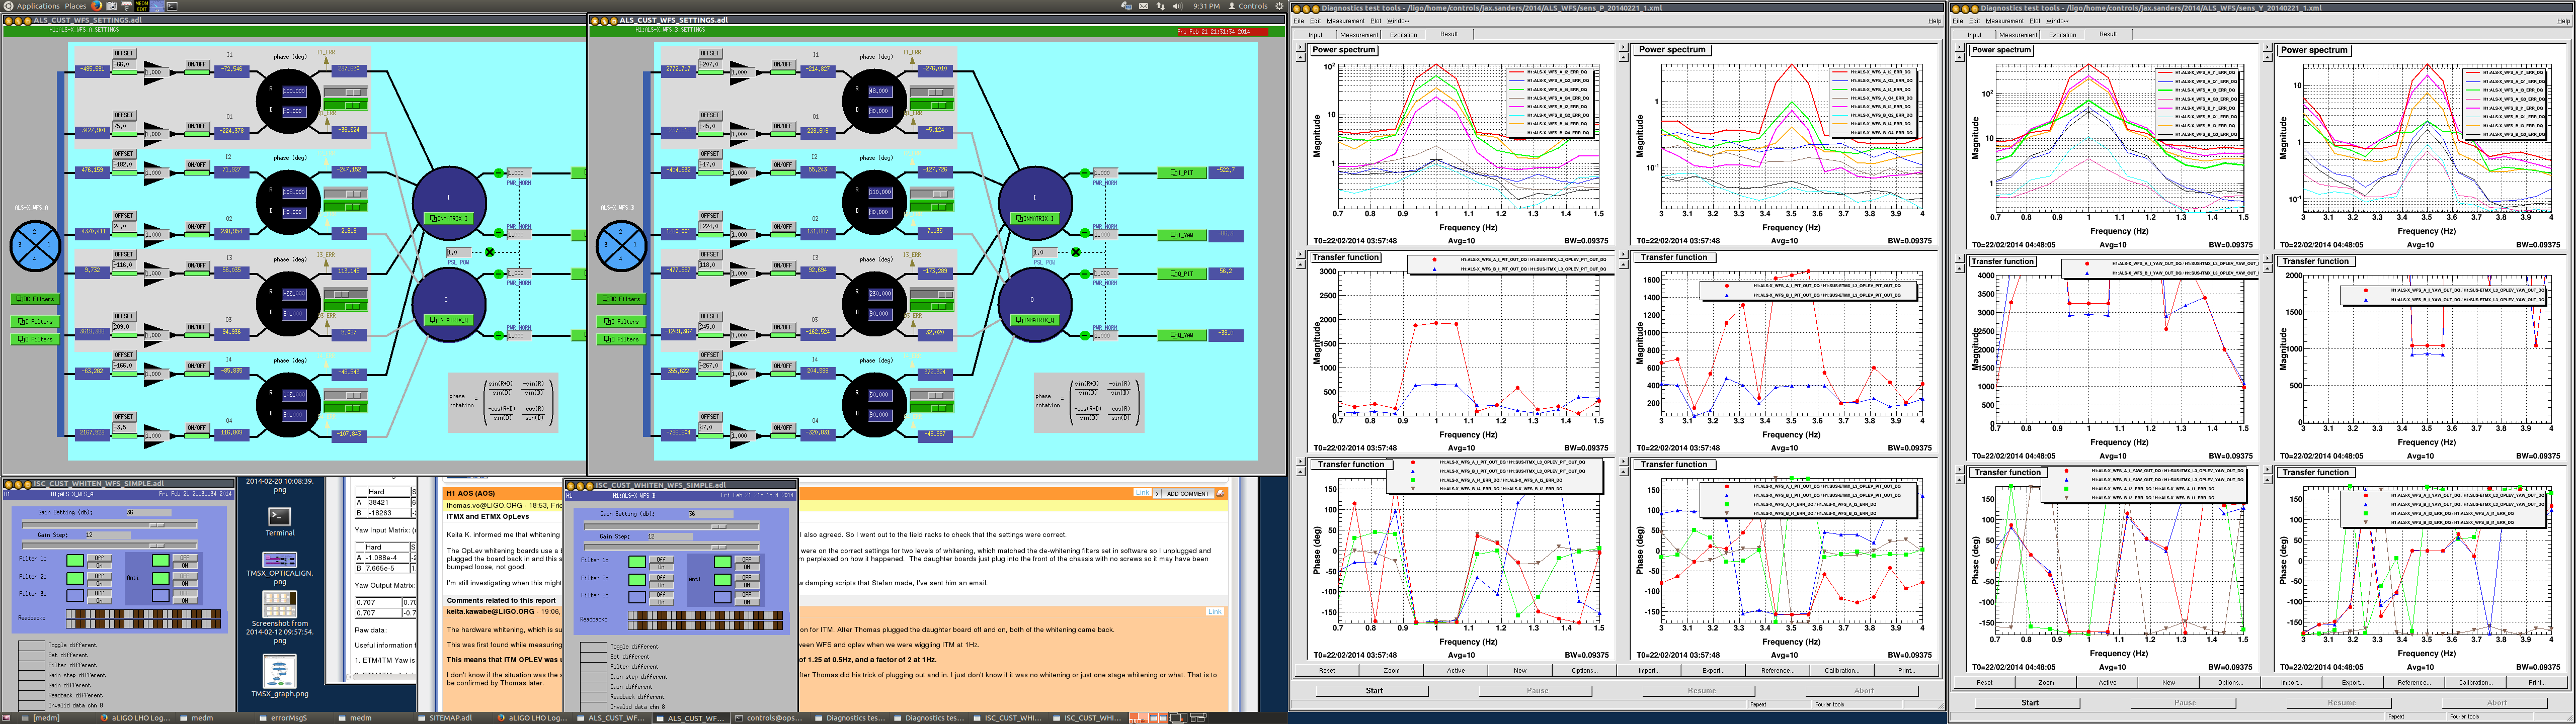Open Places menu in top panel
This screenshot has width=2576, height=724.
click(76, 6)
